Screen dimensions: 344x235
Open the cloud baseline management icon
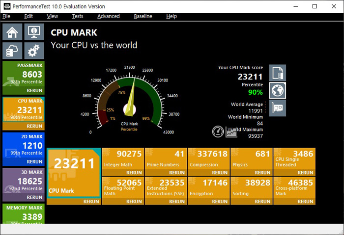12,51
